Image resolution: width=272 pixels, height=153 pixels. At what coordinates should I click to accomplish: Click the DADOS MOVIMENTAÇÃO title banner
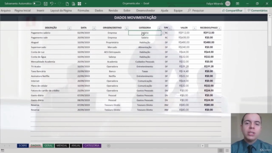pos(134,18)
